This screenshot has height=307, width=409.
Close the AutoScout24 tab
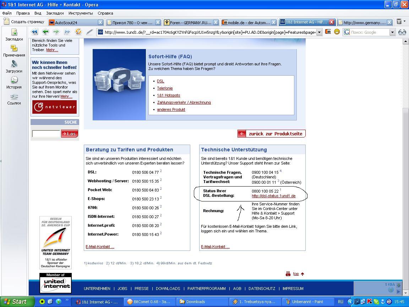coord(100,22)
